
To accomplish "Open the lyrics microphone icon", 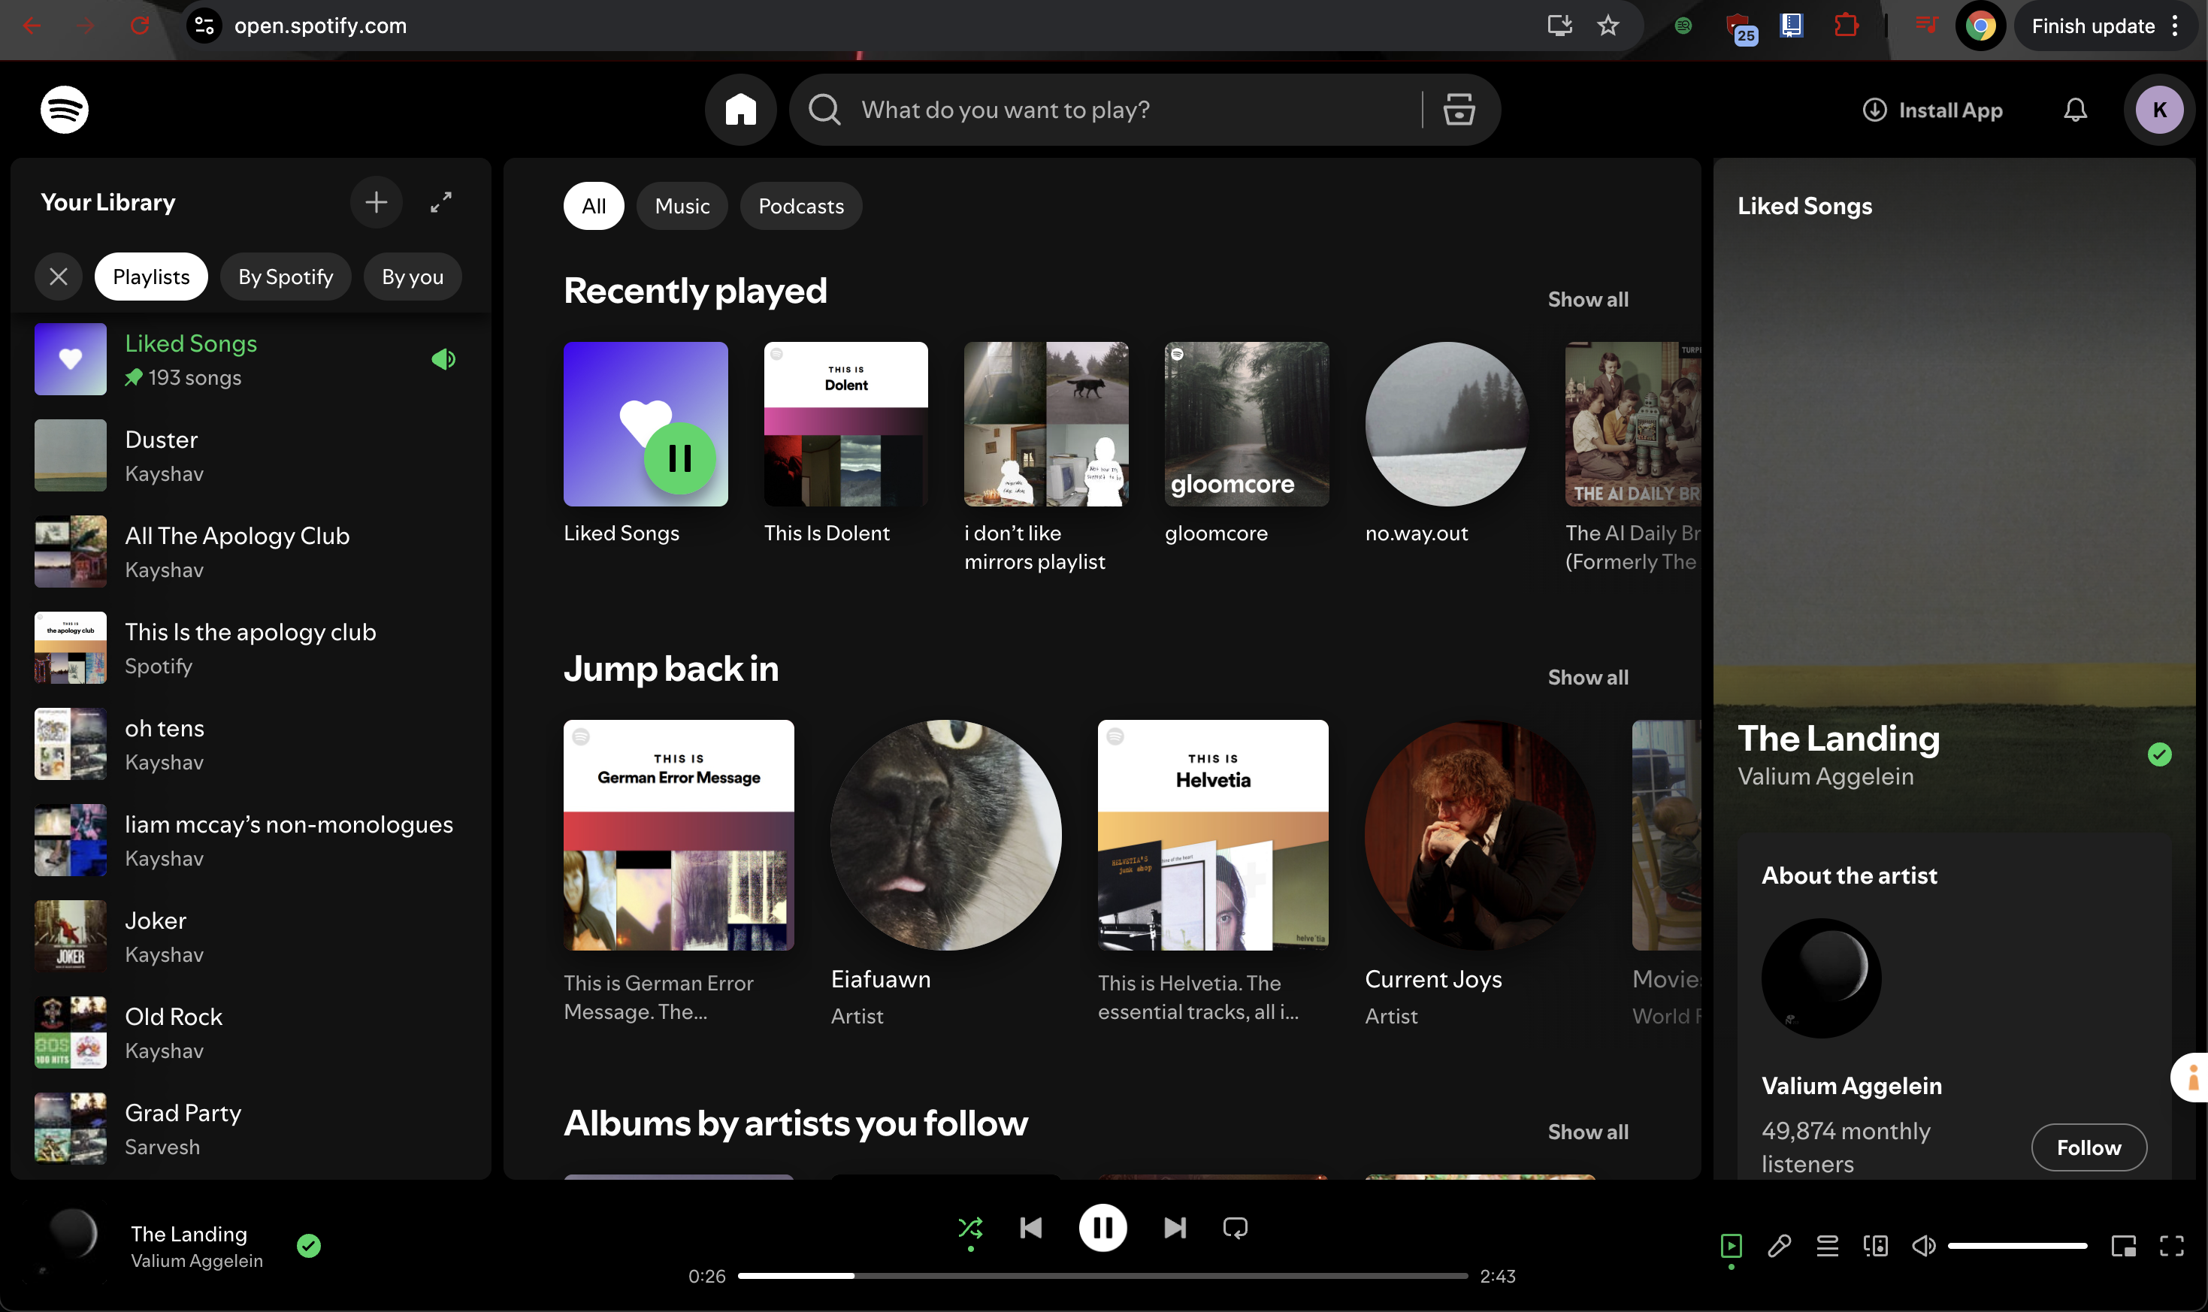I will tap(1779, 1246).
